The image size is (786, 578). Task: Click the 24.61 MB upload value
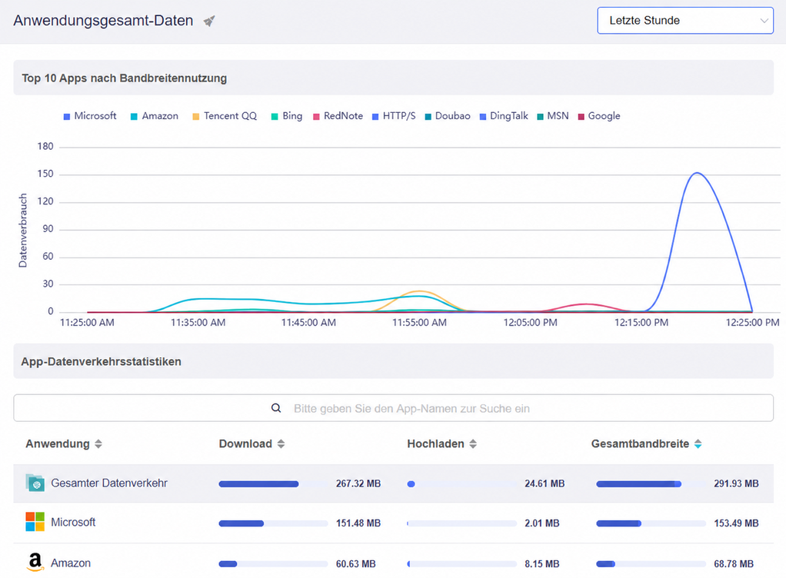[x=545, y=483]
